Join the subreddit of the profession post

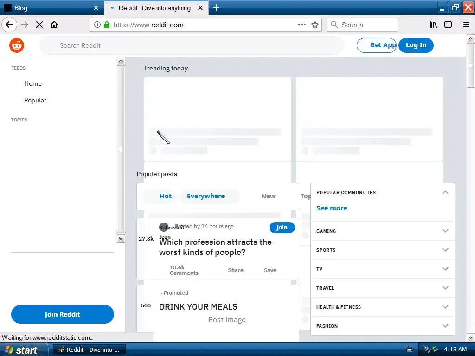tap(282, 227)
